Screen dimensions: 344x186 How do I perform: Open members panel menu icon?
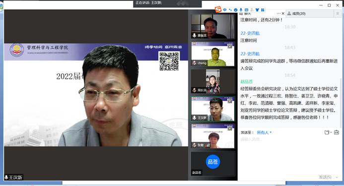pos(338,13)
